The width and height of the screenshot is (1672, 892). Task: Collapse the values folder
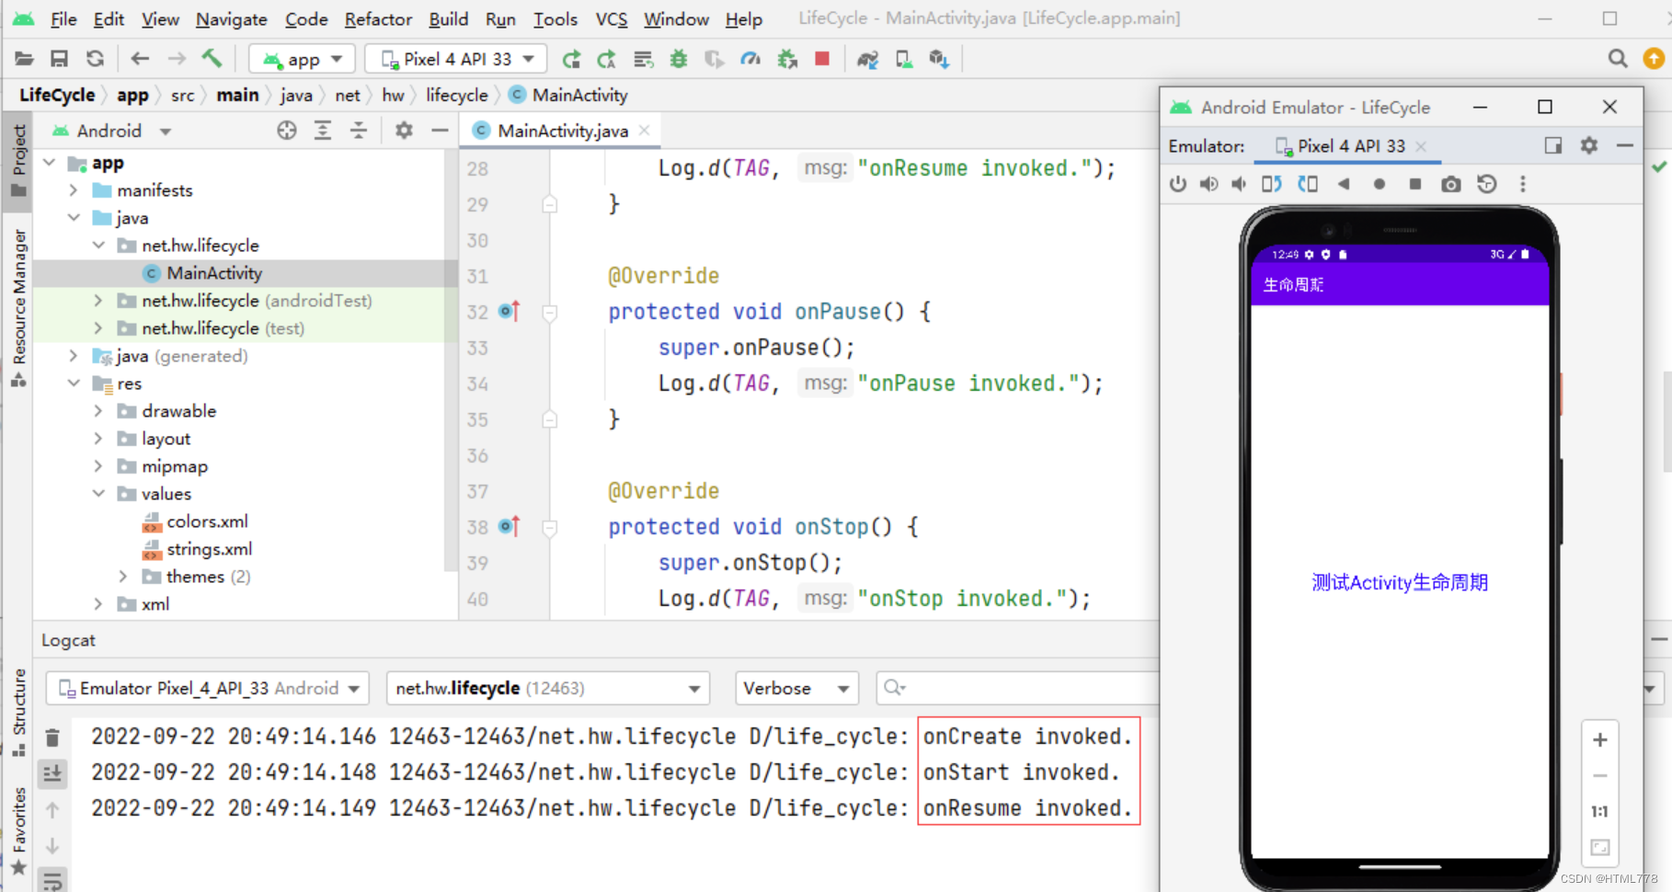98,494
